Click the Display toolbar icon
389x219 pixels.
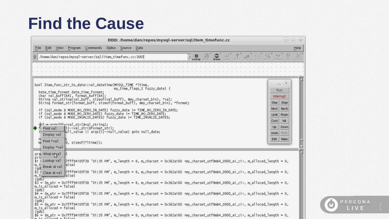(x=247, y=57)
